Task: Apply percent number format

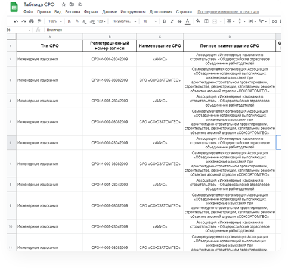Action: coord(77,21)
